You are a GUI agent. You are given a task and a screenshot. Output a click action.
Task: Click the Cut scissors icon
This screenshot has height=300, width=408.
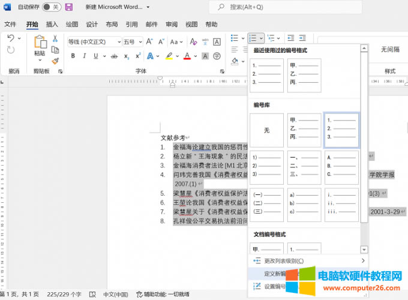click(x=55, y=38)
